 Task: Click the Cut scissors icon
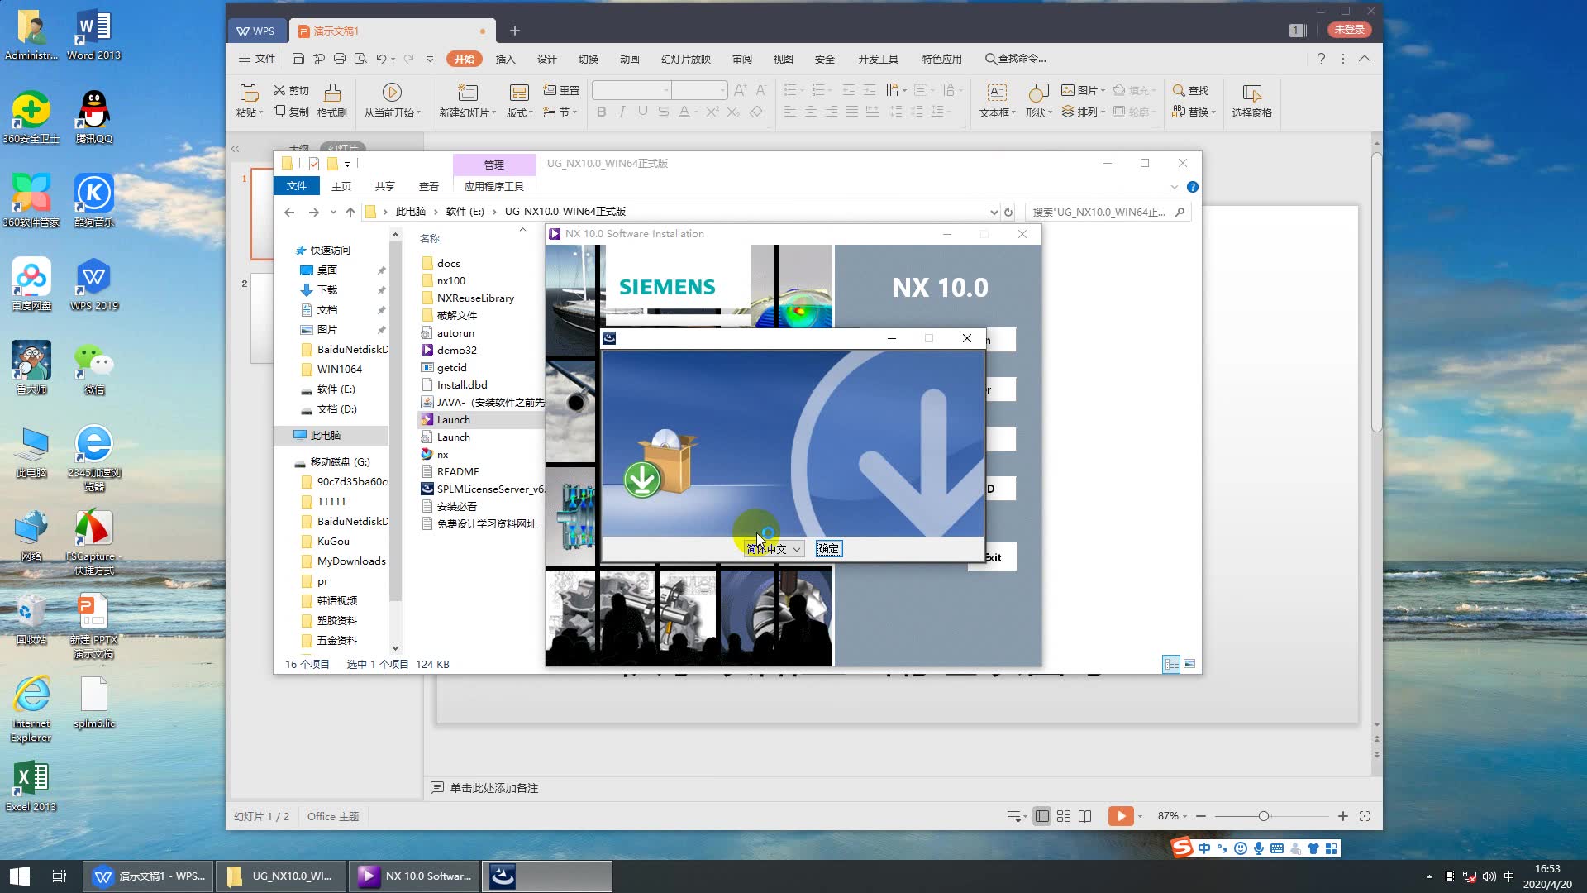point(279,90)
